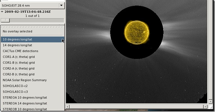Click the horizontal scrollbar left arrow
Screen dimensions: 215x112
pyautogui.click(x=67, y=107)
